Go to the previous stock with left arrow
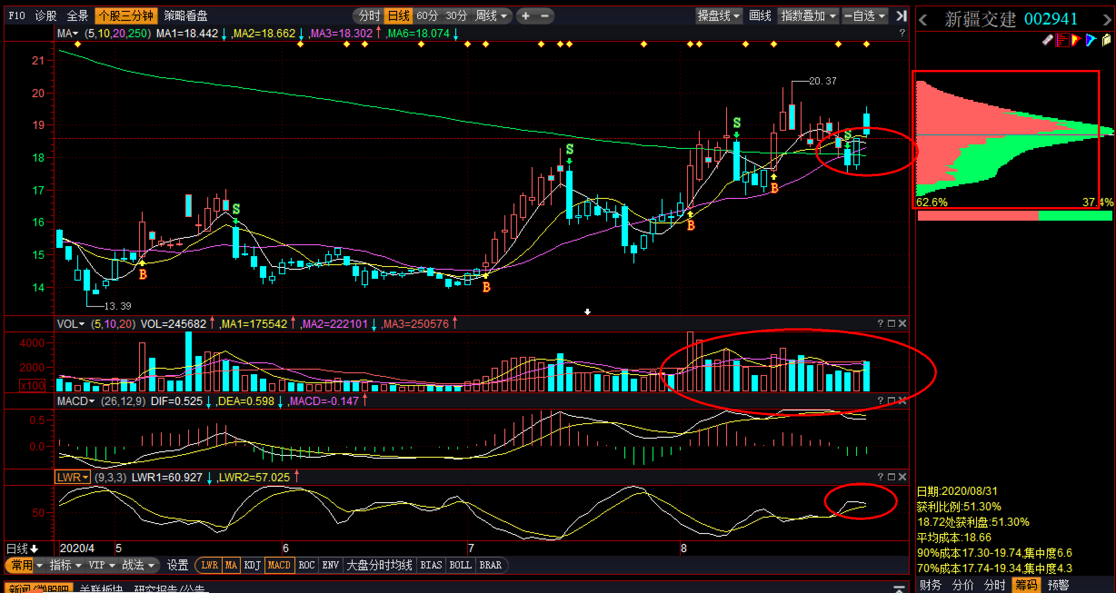This screenshot has height=593, width=1116. click(x=923, y=20)
